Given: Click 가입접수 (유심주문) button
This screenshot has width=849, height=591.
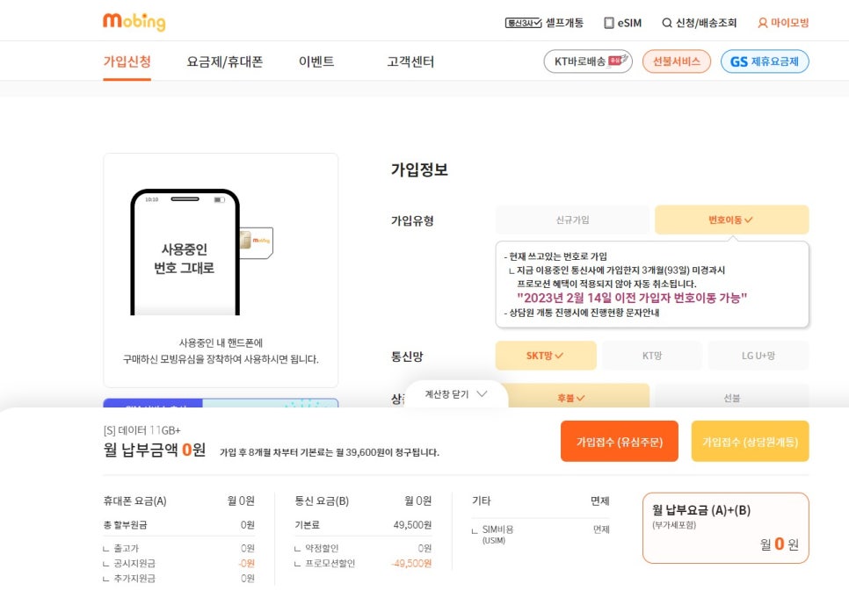Looking at the screenshot, I should [x=619, y=442].
